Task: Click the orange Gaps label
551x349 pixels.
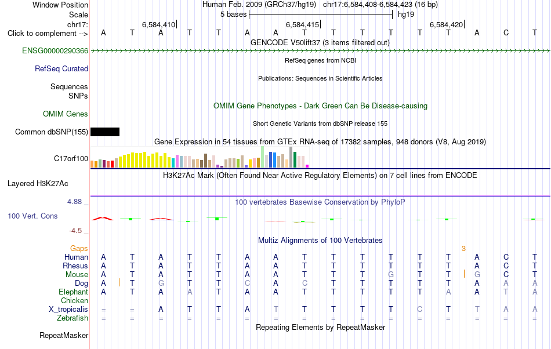Action: click(79, 249)
